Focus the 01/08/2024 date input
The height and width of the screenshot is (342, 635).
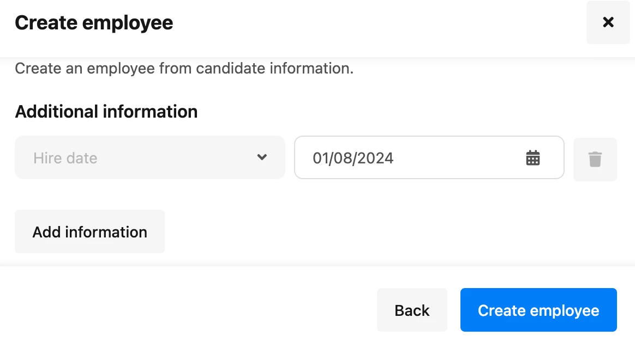(x=429, y=157)
